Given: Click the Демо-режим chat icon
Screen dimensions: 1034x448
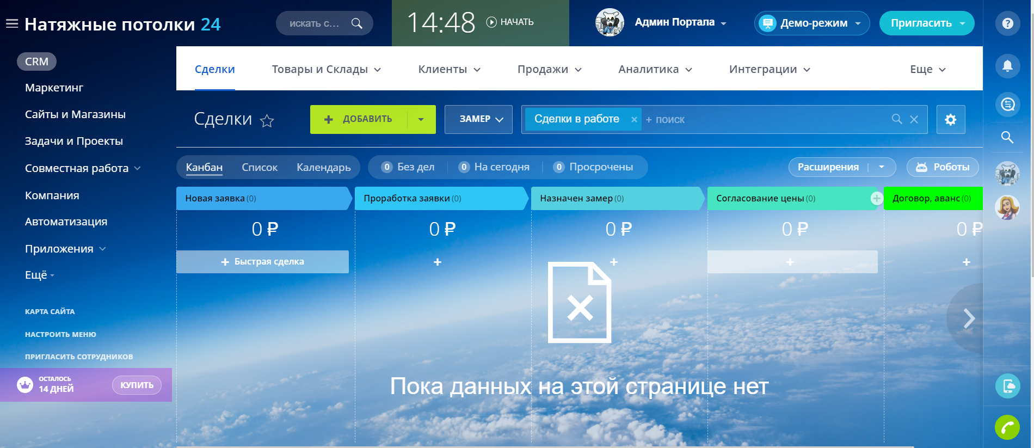Looking at the screenshot, I should click(767, 23).
